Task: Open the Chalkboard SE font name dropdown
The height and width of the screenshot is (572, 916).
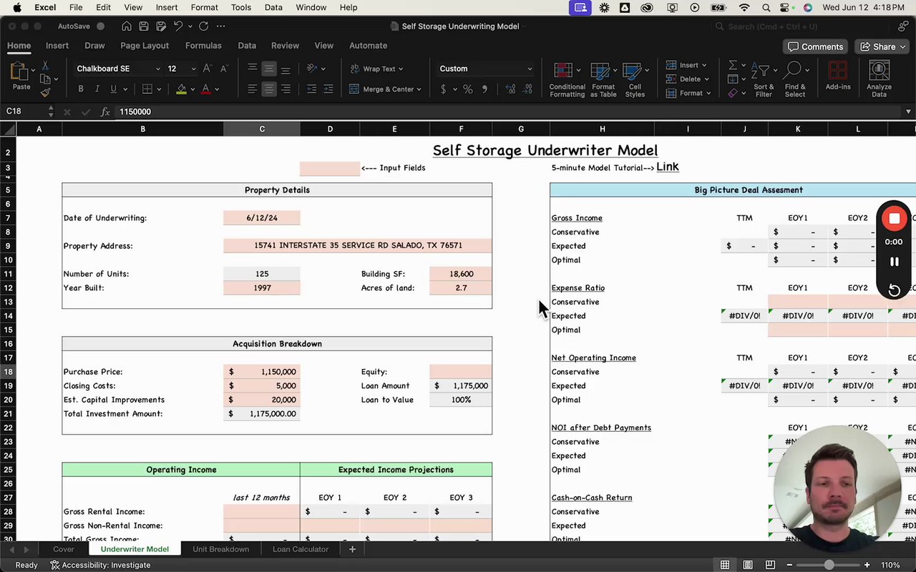Action: point(157,69)
